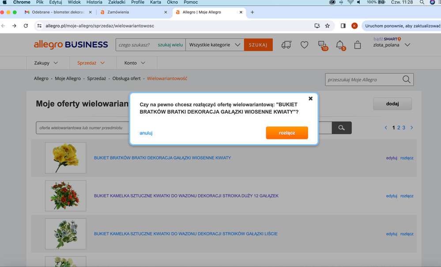Close the Zamówienia tab
This screenshot has width=441, height=267.
(x=166, y=12)
